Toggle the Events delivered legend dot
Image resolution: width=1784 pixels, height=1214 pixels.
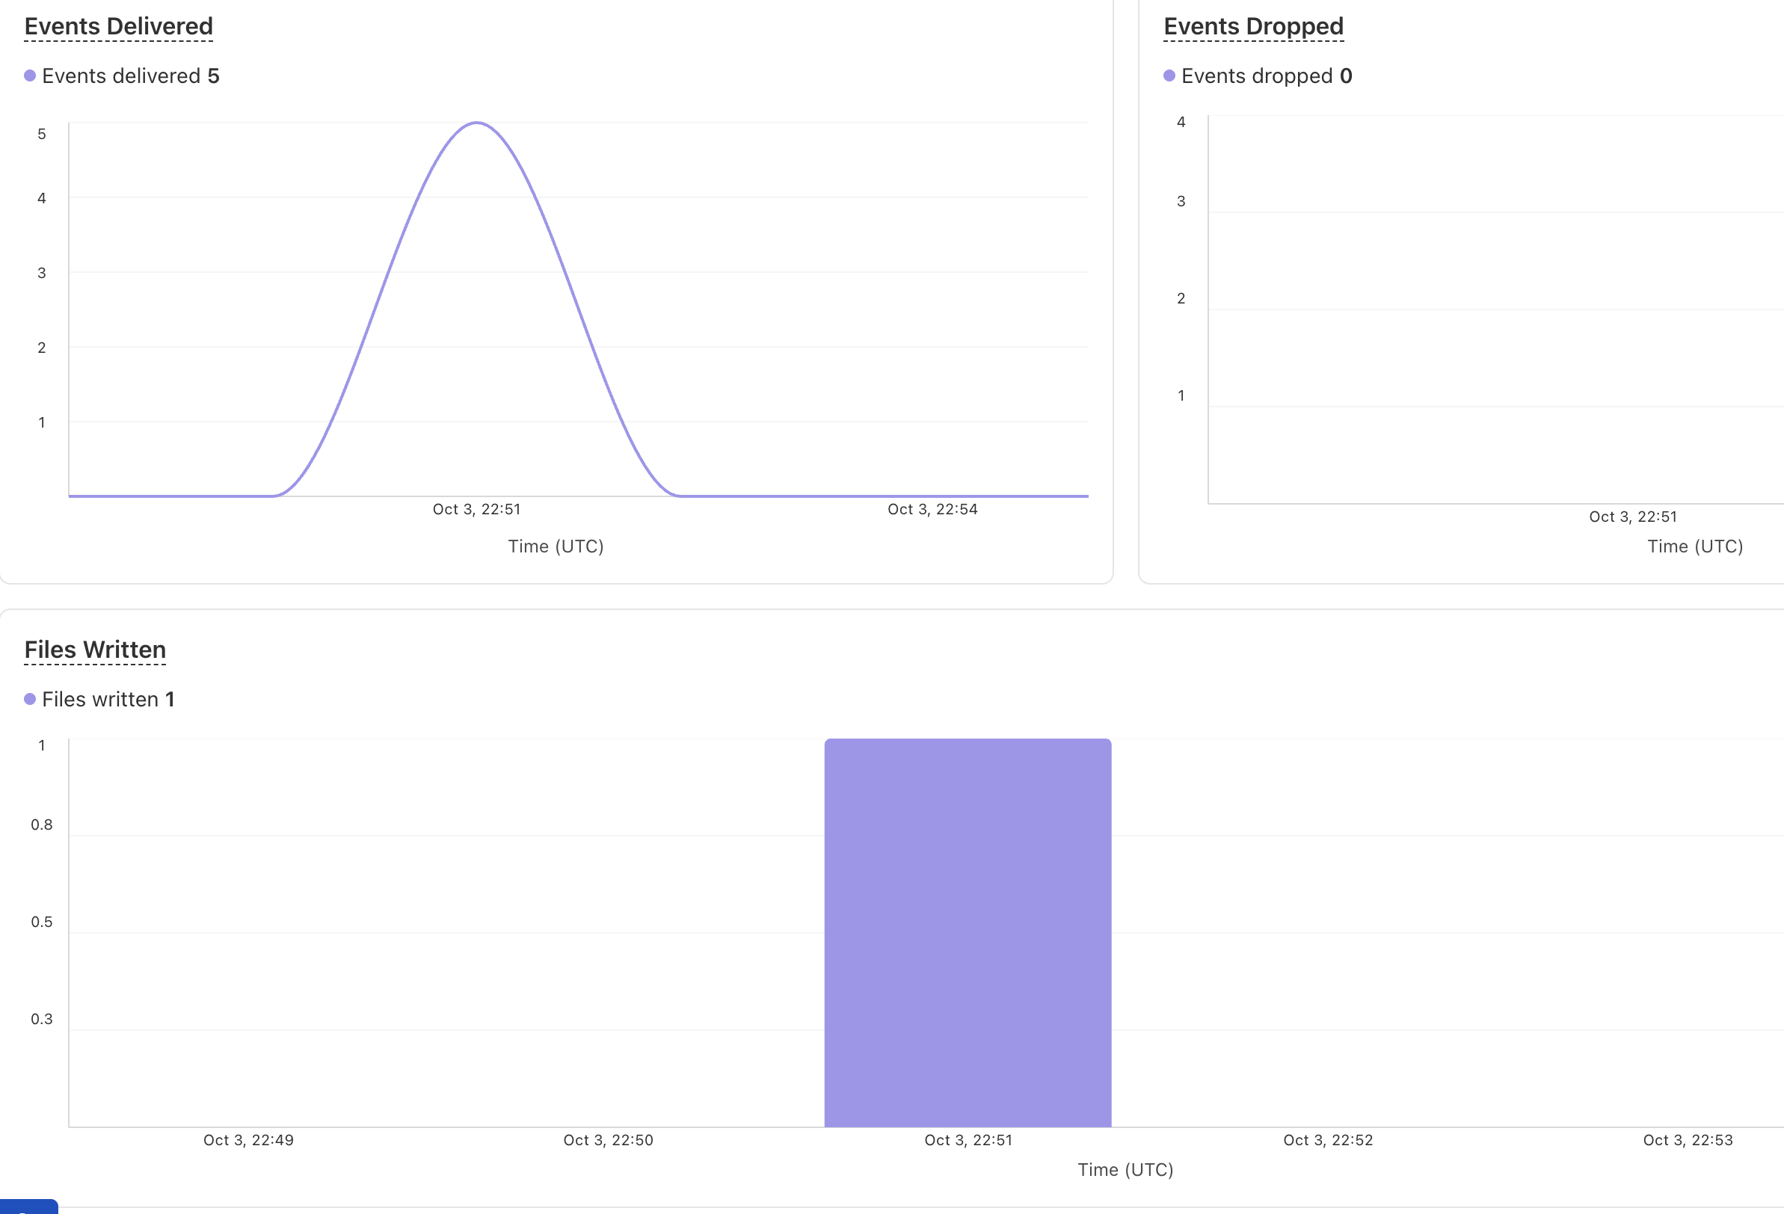click(x=30, y=76)
